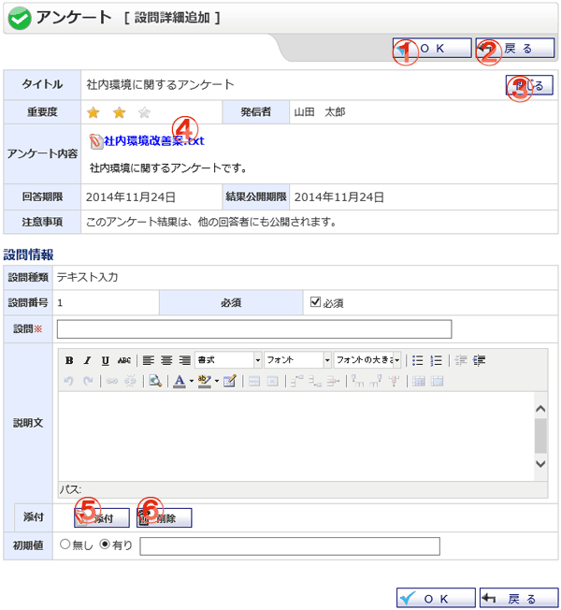The image size is (561, 610).
Task: Click the 添付 attach button
Action: coord(102,517)
